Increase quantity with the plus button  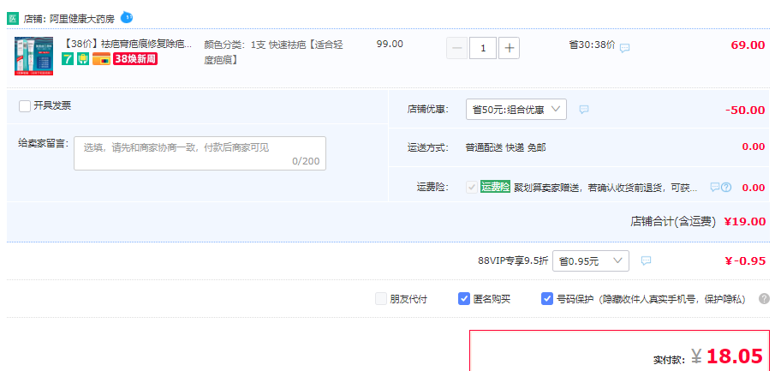click(x=509, y=48)
